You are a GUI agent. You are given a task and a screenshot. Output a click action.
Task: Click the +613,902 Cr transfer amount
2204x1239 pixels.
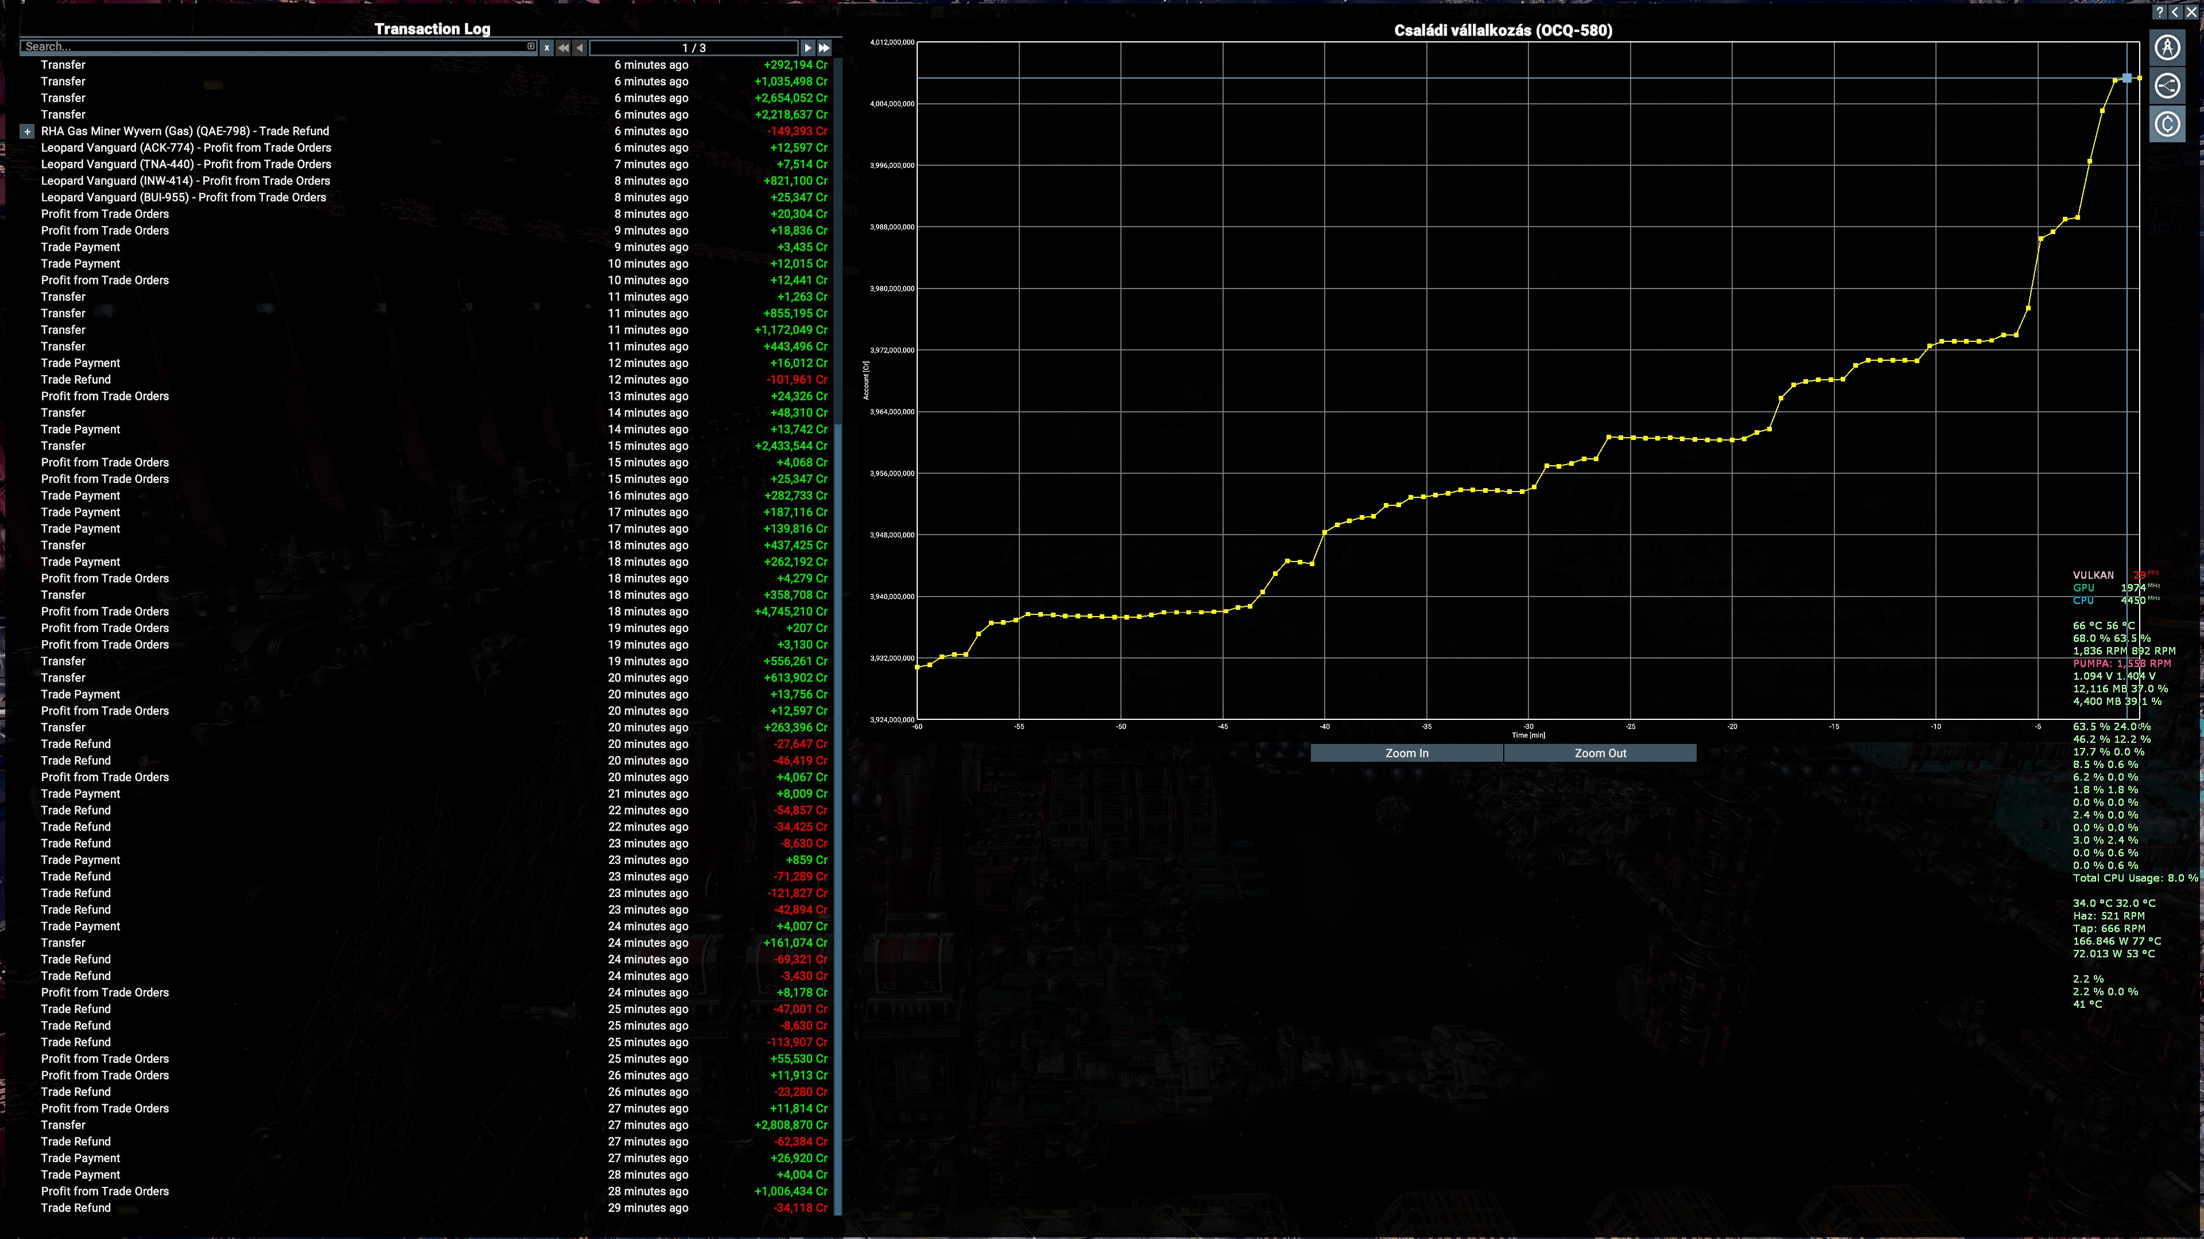coord(795,678)
